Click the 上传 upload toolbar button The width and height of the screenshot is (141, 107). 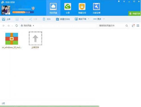pyautogui.click(x=6, y=19)
